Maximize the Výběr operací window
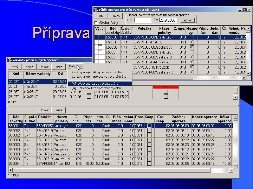The image size is (253, 189). pyautogui.click(x=245, y=10)
